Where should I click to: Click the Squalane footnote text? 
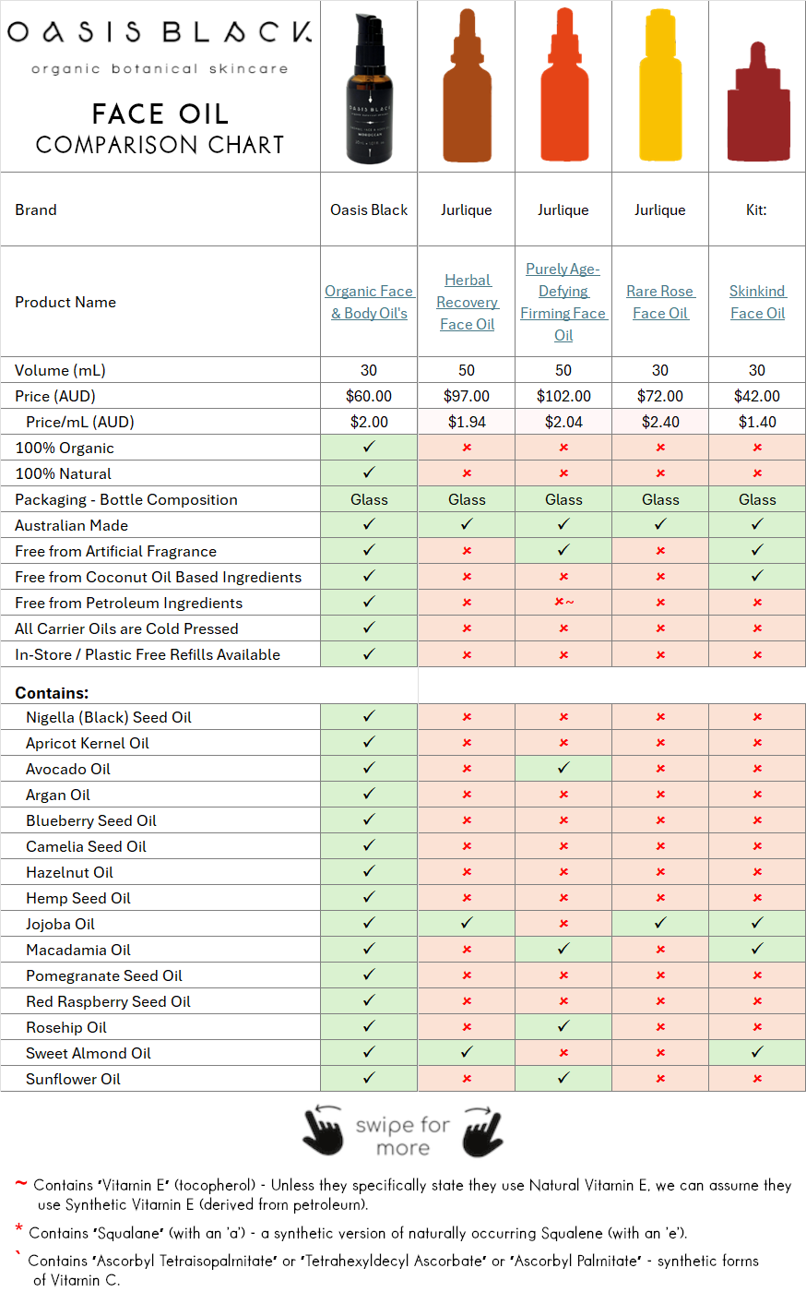pos(358,1233)
